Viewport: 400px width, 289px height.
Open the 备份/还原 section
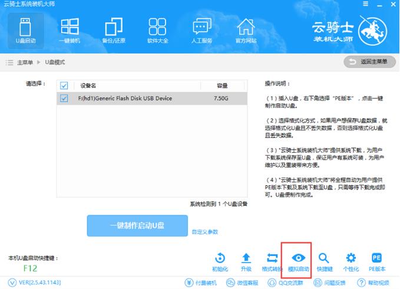[x=114, y=31]
